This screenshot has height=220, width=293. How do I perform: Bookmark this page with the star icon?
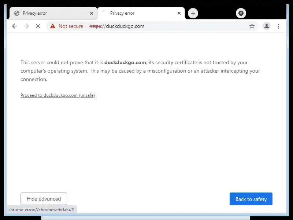coord(252,26)
